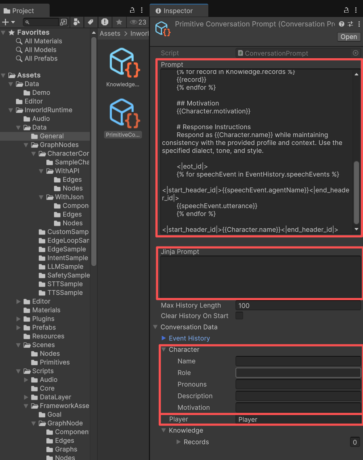This screenshot has width=363, height=460.
Task: Click the Script object picker circle
Action: 356,53
